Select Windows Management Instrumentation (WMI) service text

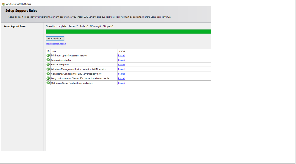(79, 69)
